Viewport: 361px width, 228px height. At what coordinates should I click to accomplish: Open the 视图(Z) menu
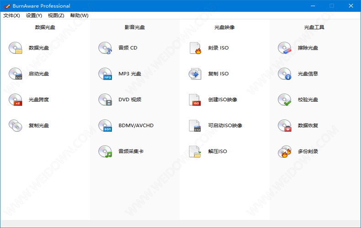pyautogui.click(x=56, y=16)
